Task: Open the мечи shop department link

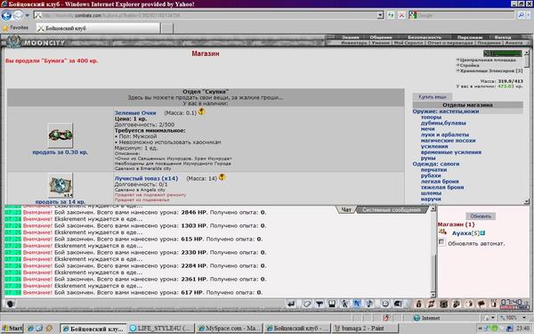Action: tap(427, 129)
